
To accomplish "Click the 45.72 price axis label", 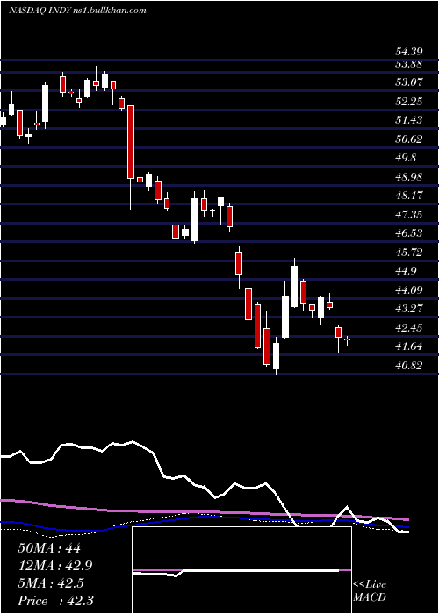I will (408, 253).
